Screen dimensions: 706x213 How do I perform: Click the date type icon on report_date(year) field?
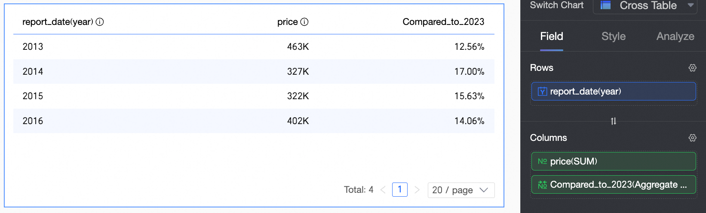[543, 91]
